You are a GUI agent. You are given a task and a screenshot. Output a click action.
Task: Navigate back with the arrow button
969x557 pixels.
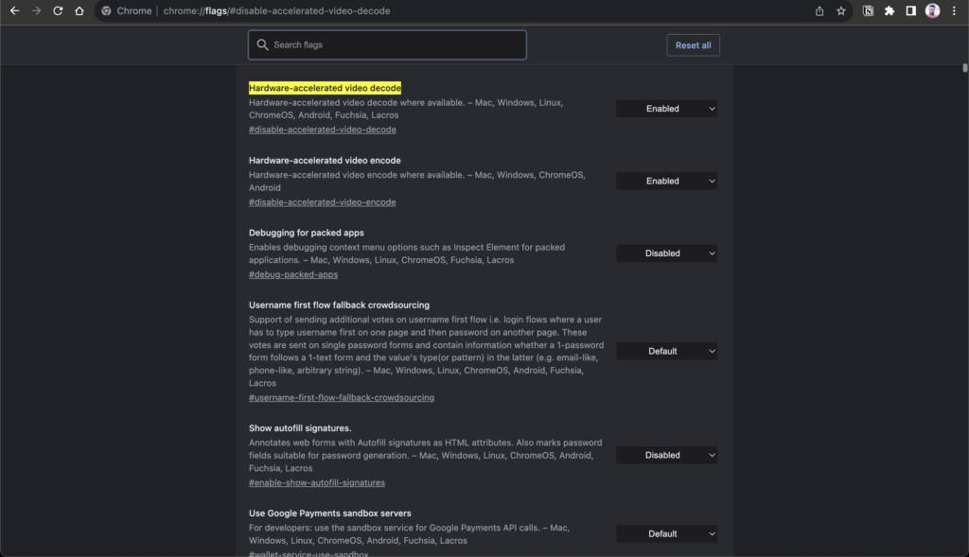pos(14,10)
